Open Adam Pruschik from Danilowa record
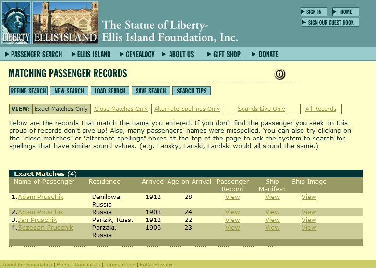 (40, 197)
